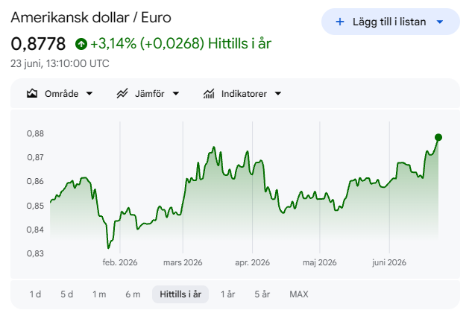Click the plus icon in Lägg till i listan
472x313 pixels.
tap(340, 22)
